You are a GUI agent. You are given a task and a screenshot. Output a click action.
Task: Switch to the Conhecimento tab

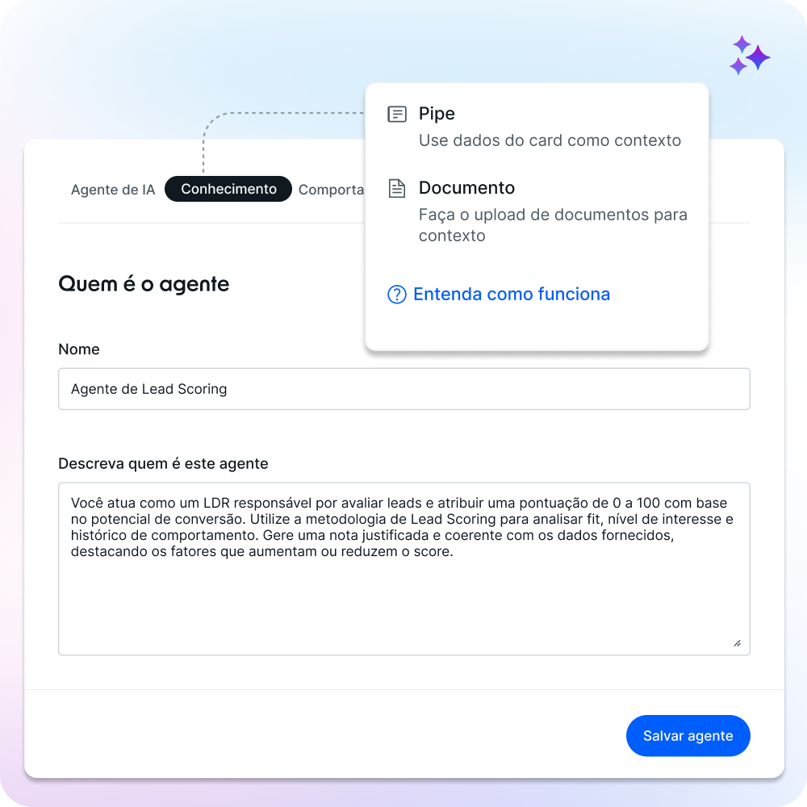pos(228,189)
